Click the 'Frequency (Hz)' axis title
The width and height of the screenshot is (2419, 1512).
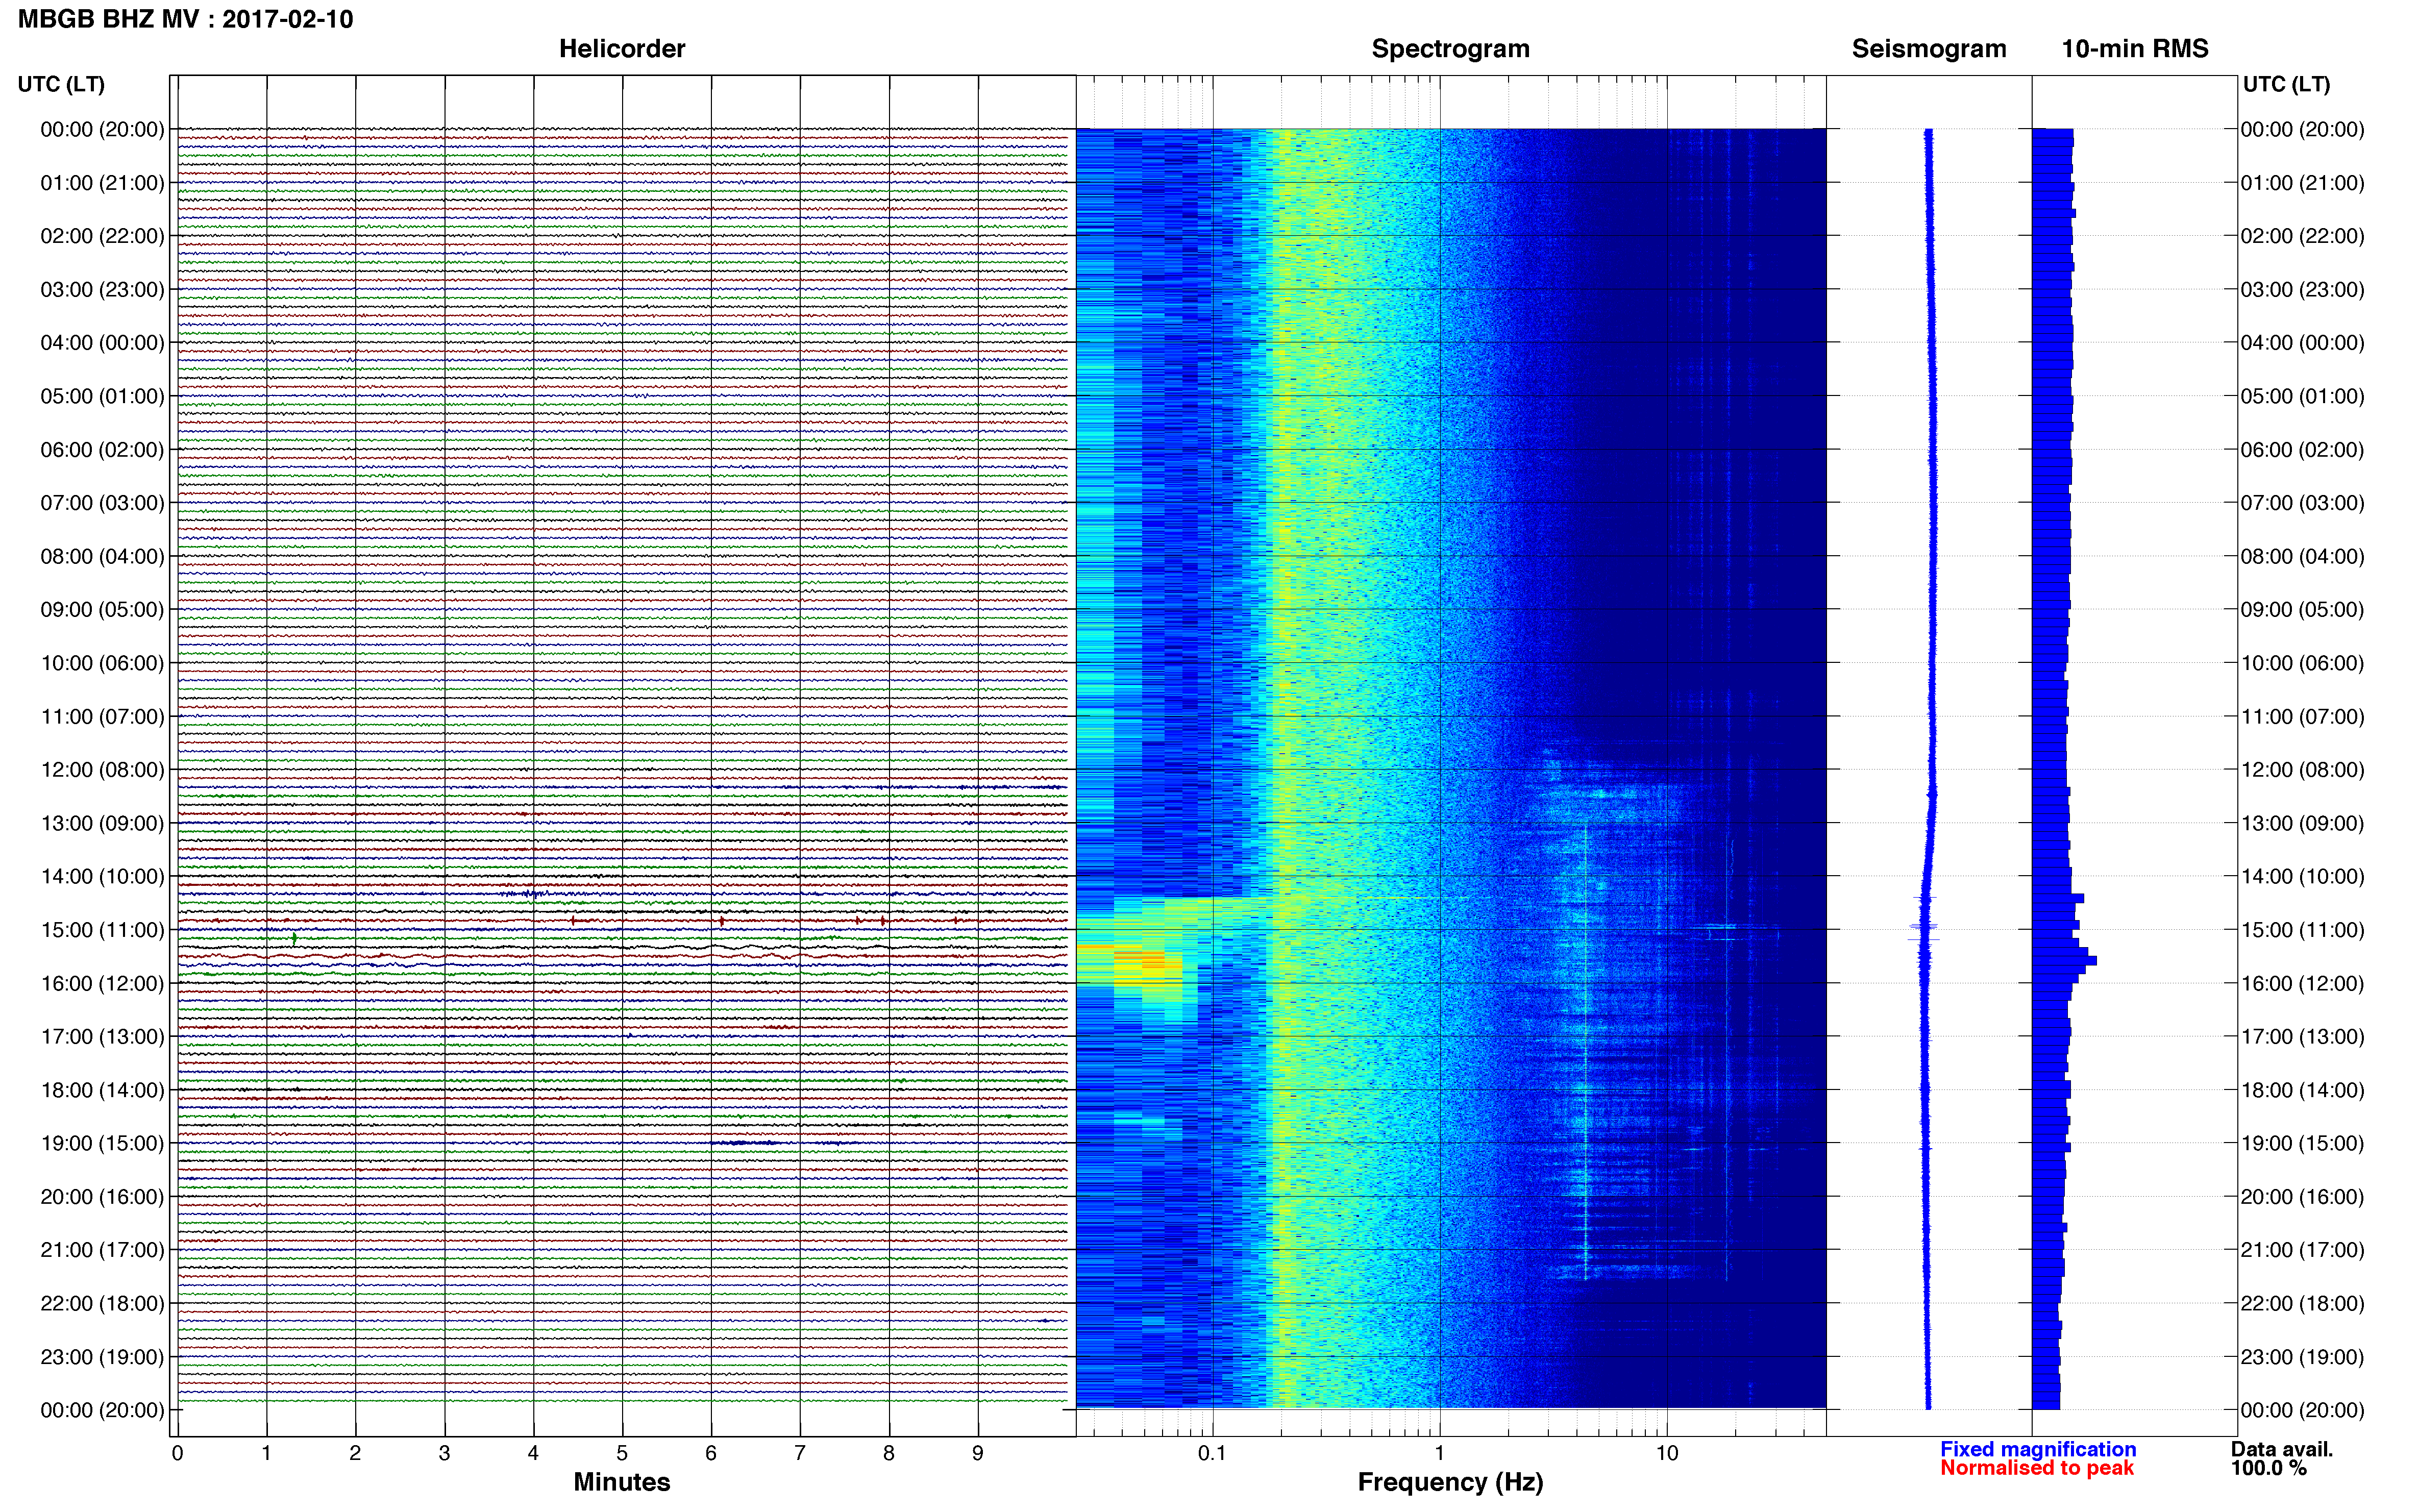(1450, 1482)
